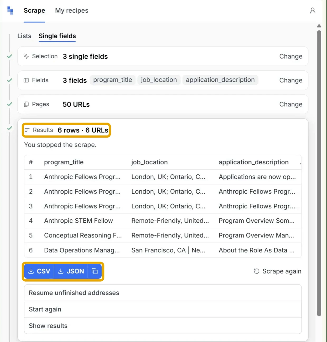Click the job_location field chip
The width and height of the screenshot is (327, 342).
(159, 80)
